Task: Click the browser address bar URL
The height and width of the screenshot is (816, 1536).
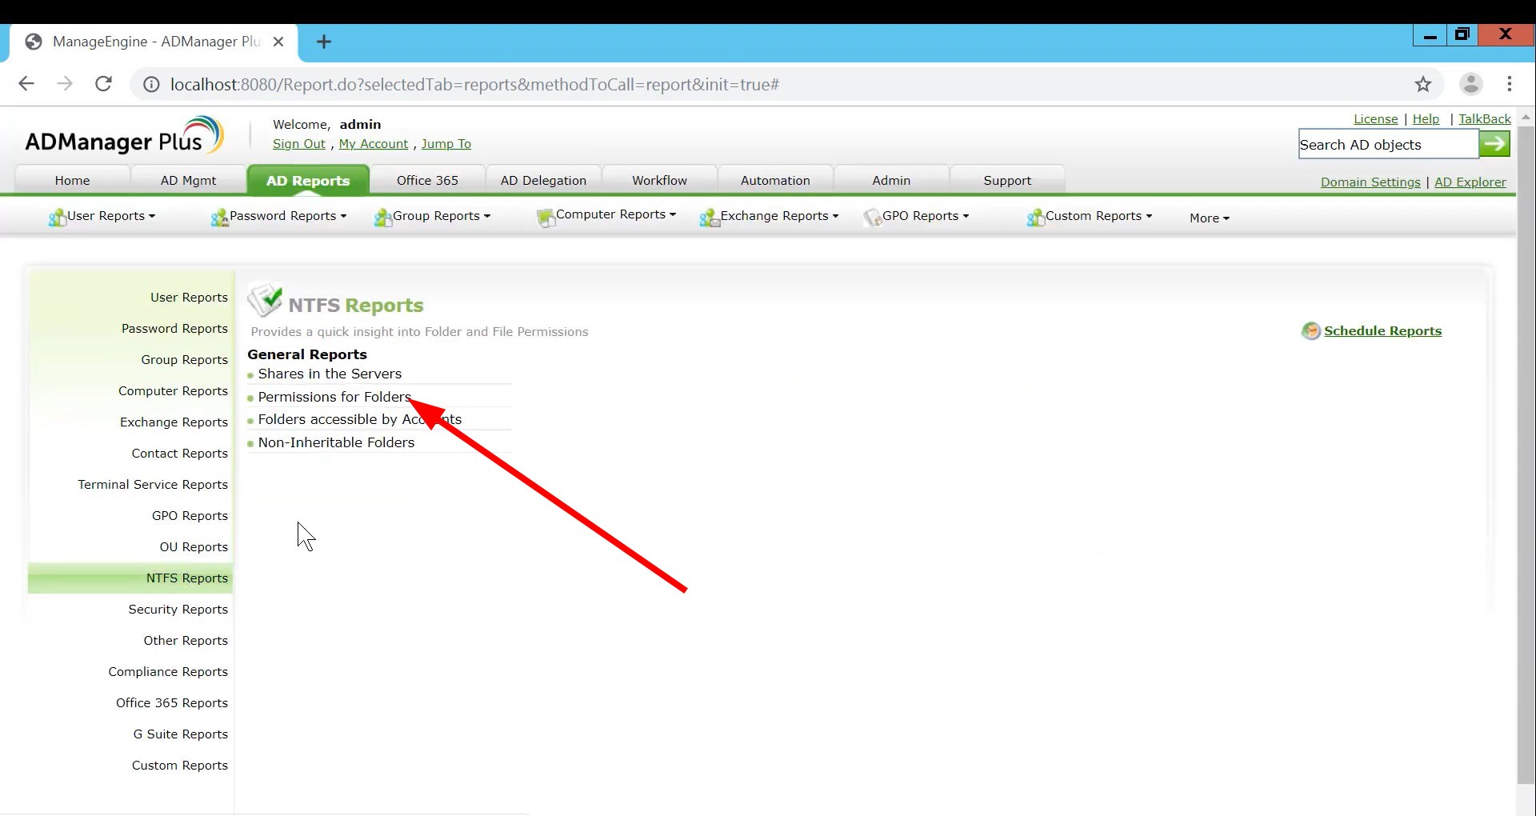Action: tap(474, 84)
